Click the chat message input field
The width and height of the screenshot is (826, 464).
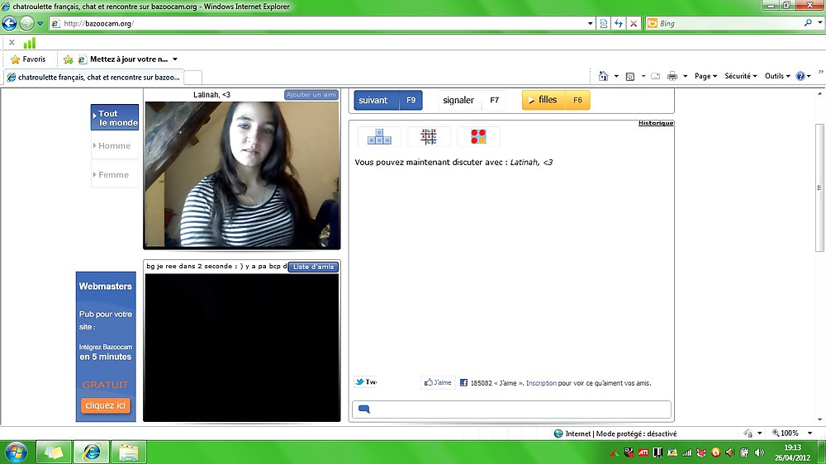(511, 410)
